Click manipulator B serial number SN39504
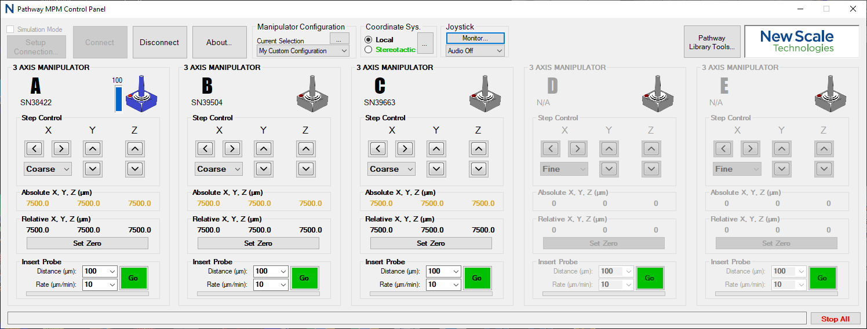The image size is (867, 329). pos(207,102)
